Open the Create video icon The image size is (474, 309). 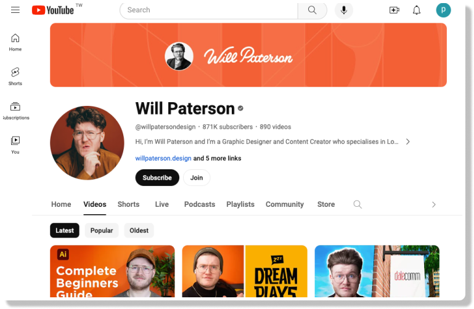coord(394,10)
